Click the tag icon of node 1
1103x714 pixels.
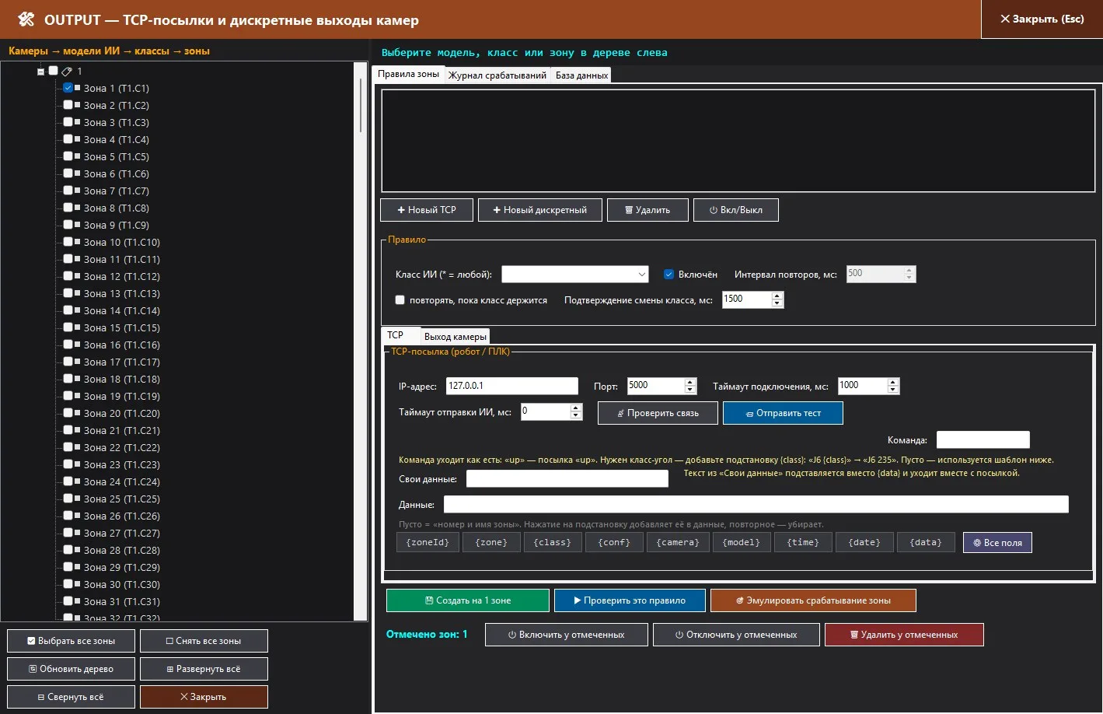pos(66,71)
